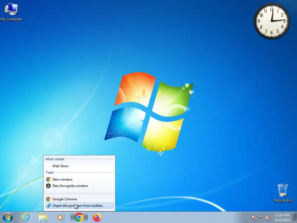The image size is (297, 223).
Task: Launch Windows Media Player from taskbar
Action: point(61,217)
